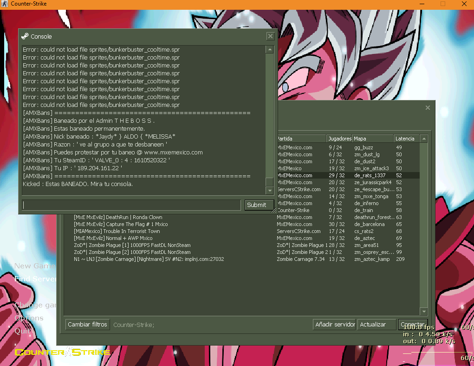Sort servers by the Mapa column

[x=373, y=139]
